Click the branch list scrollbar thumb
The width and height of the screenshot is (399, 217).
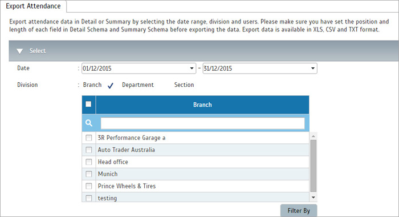[313, 166]
